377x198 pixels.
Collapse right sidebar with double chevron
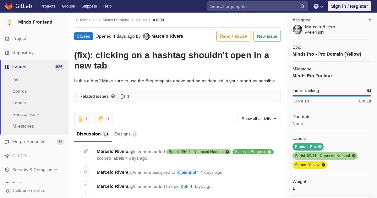(370, 20)
